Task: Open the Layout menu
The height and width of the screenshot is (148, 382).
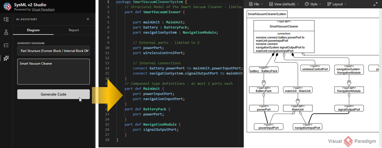Action: click(x=337, y=4)
